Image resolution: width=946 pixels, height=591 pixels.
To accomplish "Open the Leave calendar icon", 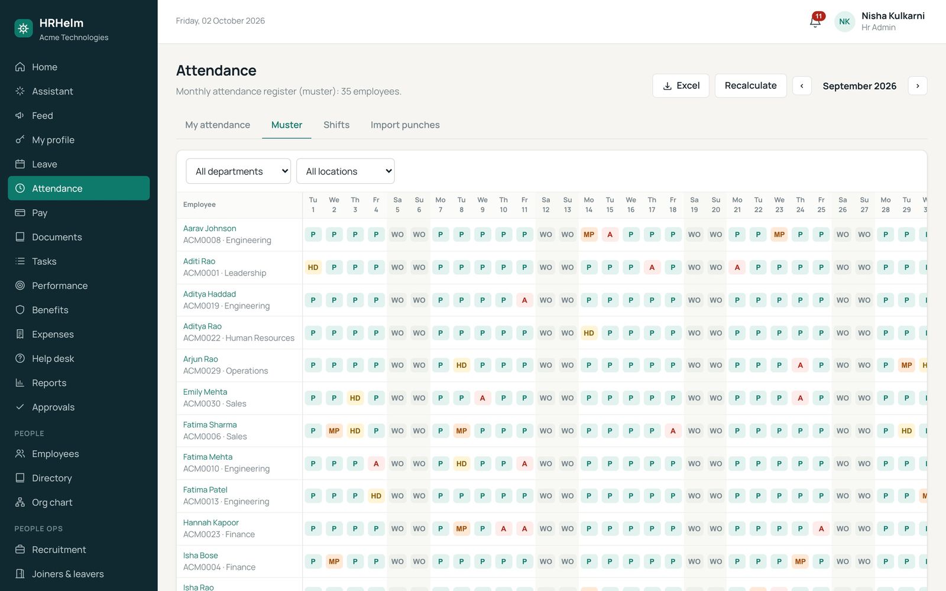I will click(20, 164).
